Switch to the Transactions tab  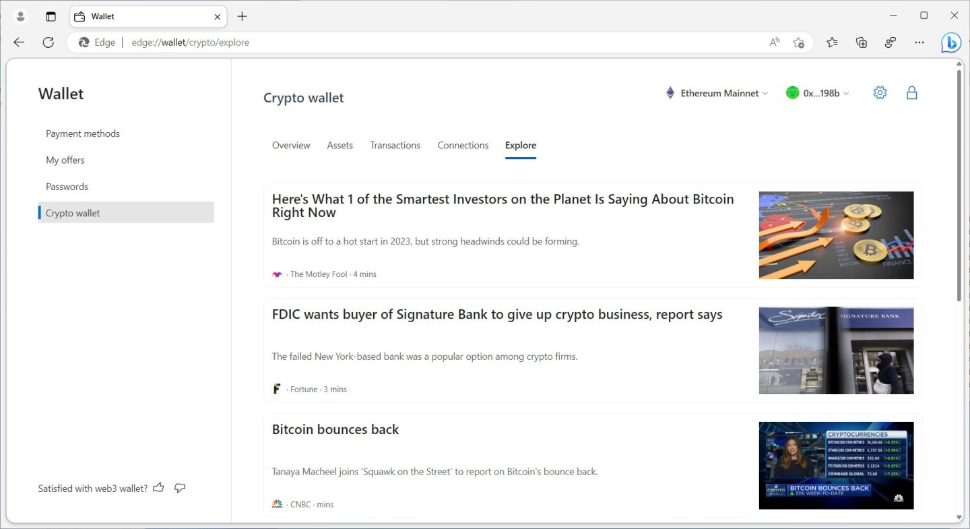coord(395,145)
